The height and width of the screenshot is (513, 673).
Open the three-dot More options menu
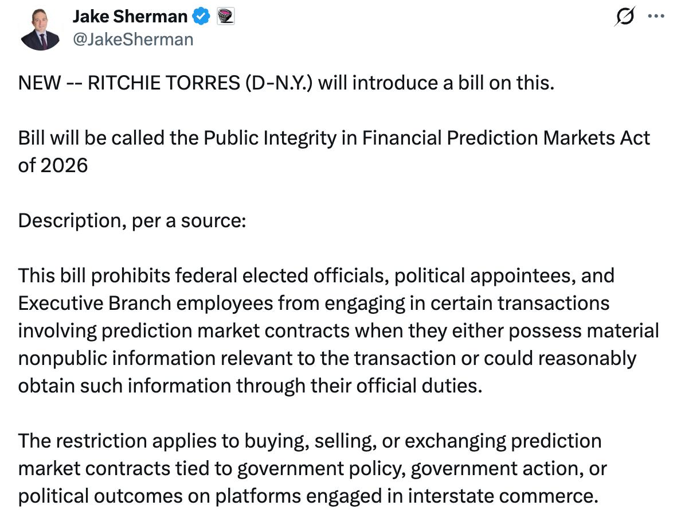point(655,17)
